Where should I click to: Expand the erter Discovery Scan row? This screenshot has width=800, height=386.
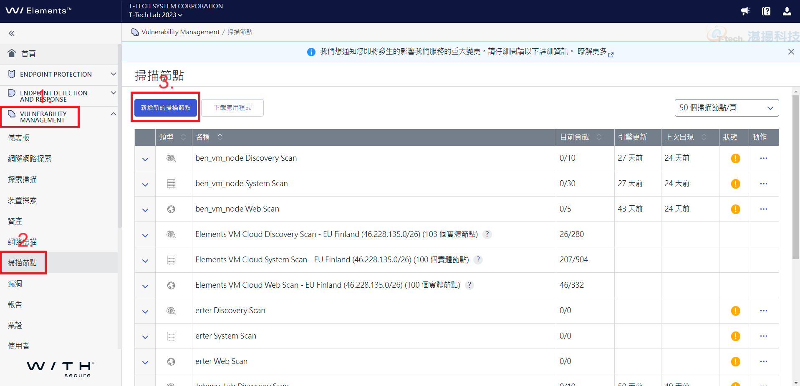[x=145, y=311]
